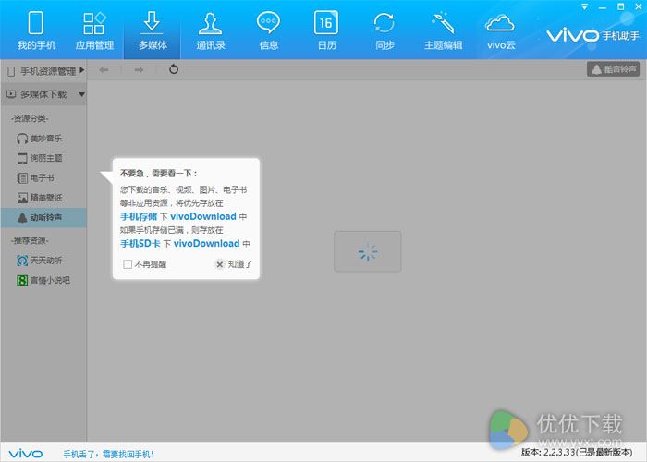Minimize the vivo assistant window
Screen dimensions: 647x462
tap(603, 7)
